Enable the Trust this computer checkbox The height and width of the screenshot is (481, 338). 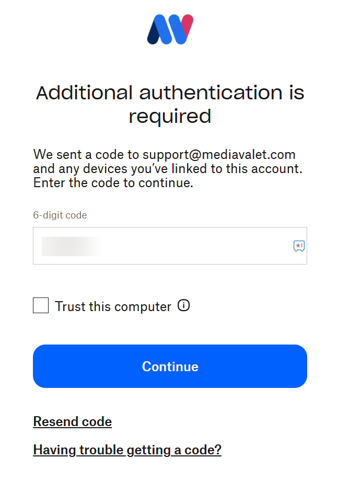(41, 305)
